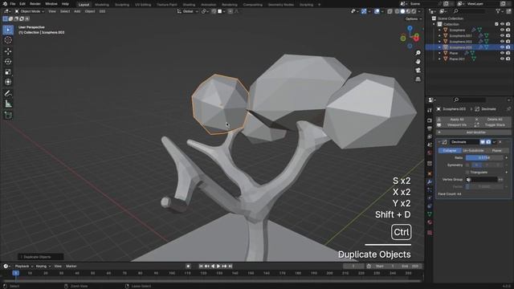Open the Keying dropdown in timeline

coord(43,267)
